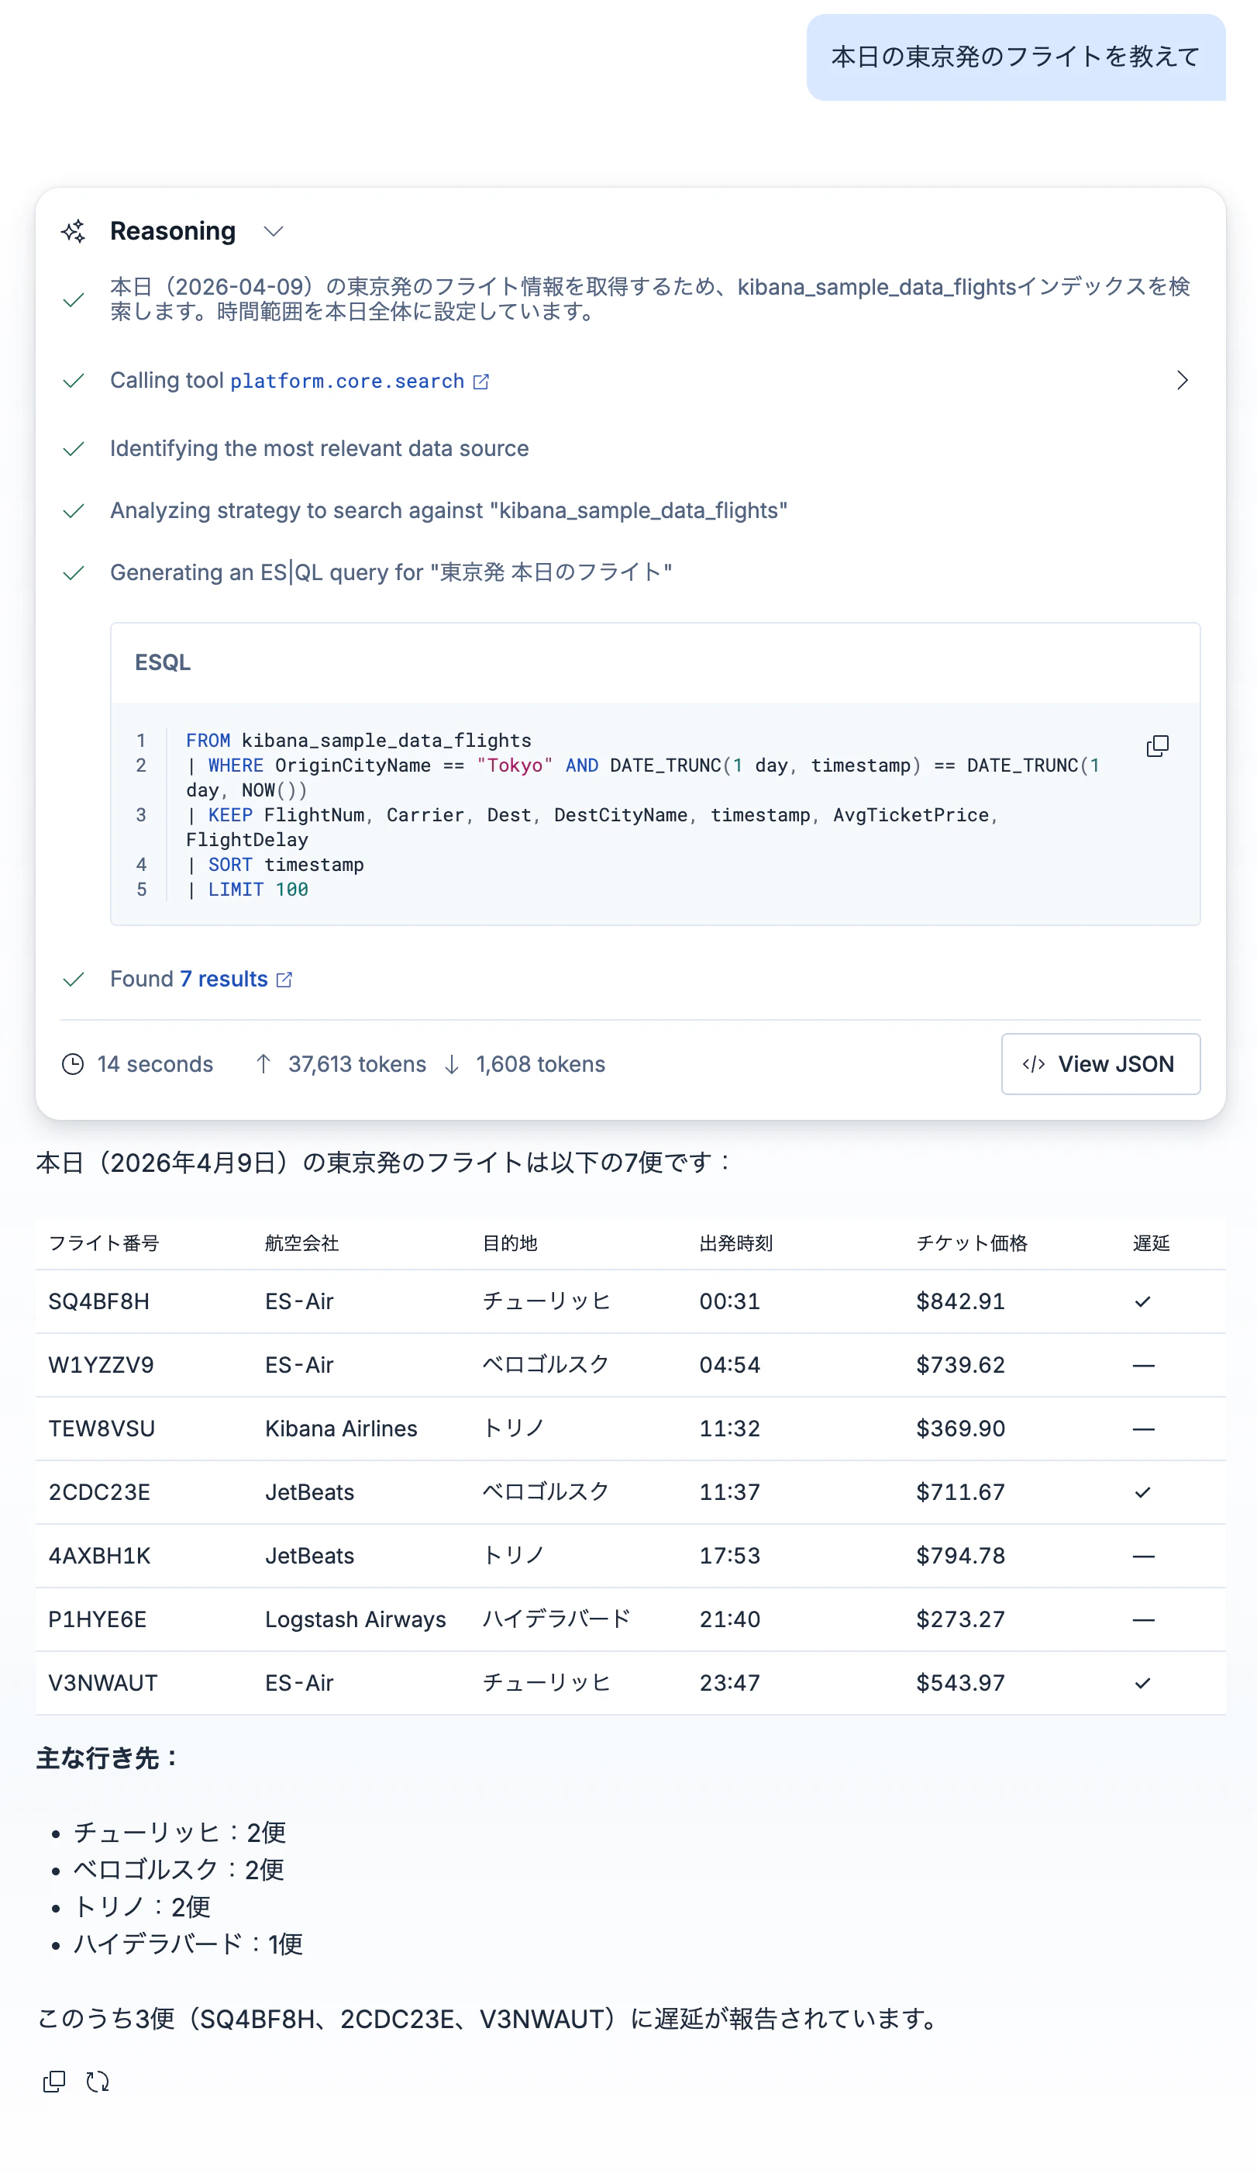The image size is (1257, 2184).
Task: Click the ticket price $273.27
Action: click(961, 1620)
